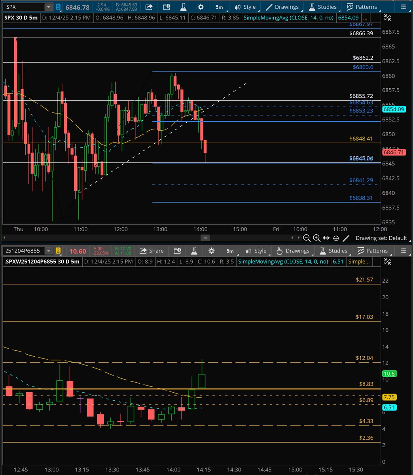Open the chart Settings gear icon
Image resolution: width=413 pixels, height=475 pixels.
[x=200, y=7]
